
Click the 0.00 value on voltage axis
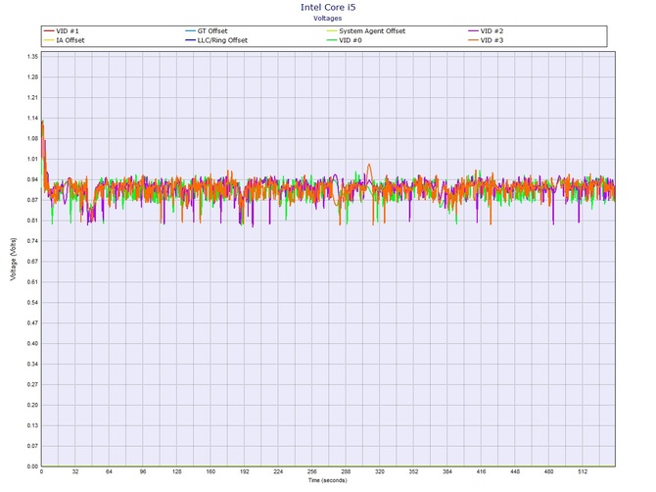point(33,467)
